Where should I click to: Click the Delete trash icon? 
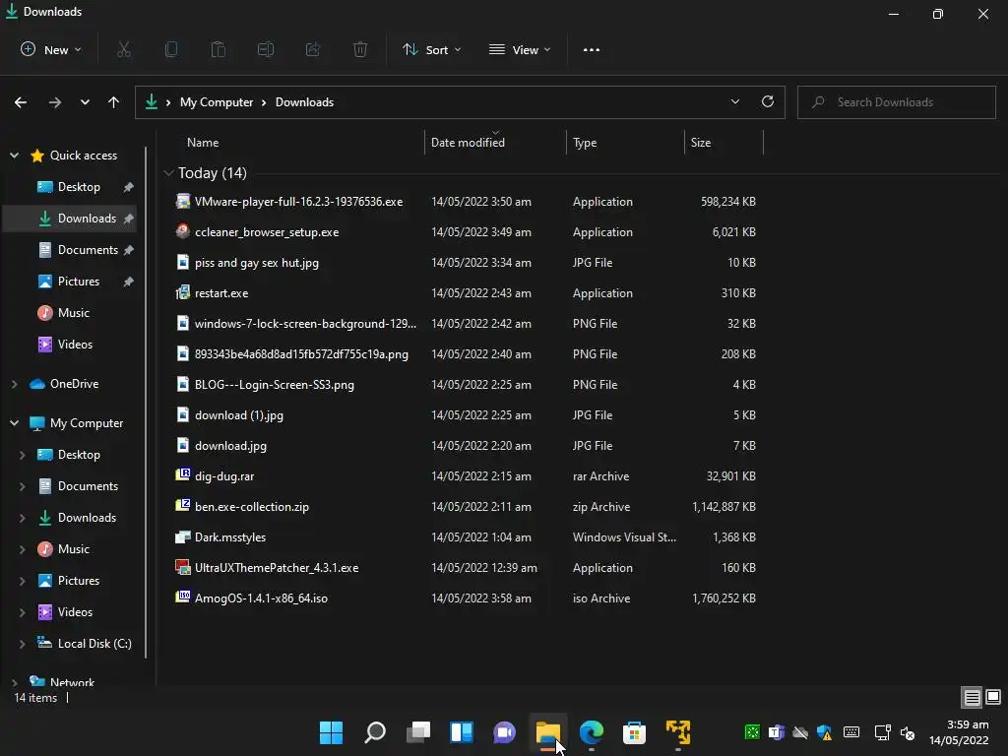click(x=360, y=49)
